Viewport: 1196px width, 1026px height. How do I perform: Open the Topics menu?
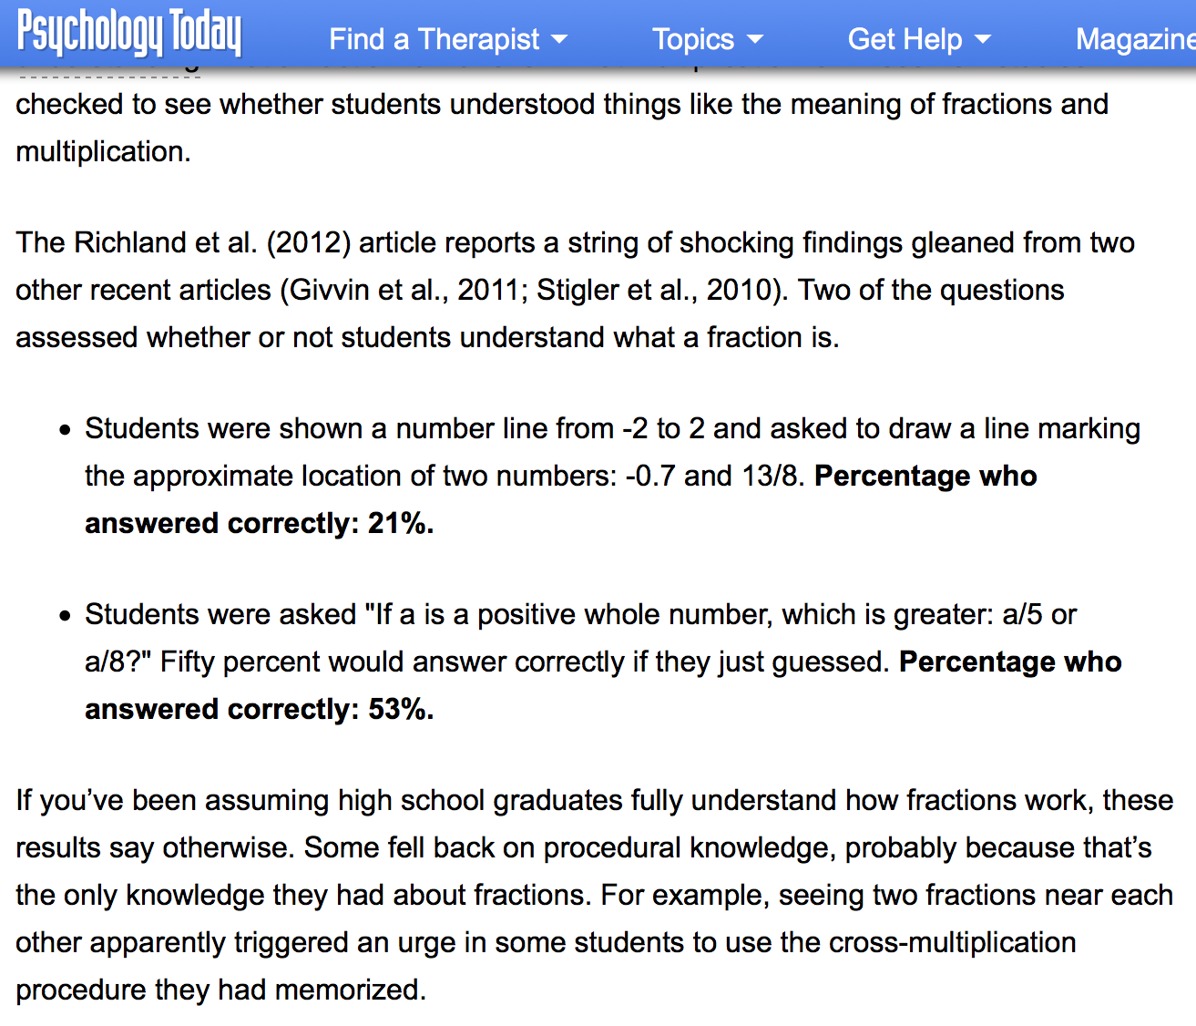point(692,39)
